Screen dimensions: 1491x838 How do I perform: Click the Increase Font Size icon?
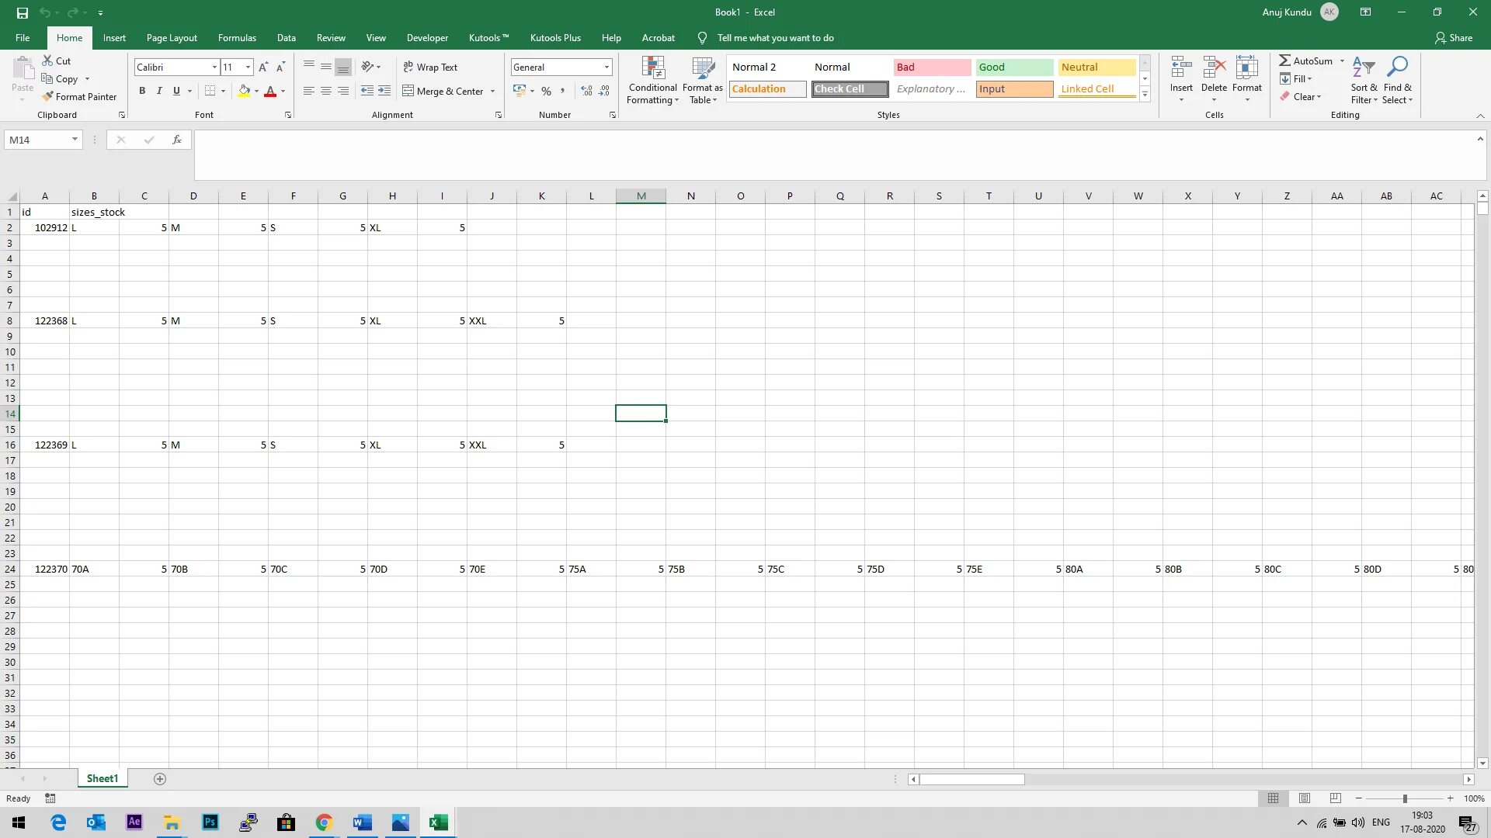click(263, 68)
